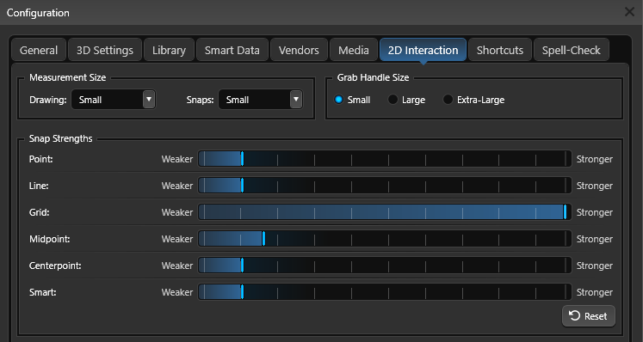Screen dimensions: 643x342
Task: Click the Grid snap strength slider
Action: point(385,211)
